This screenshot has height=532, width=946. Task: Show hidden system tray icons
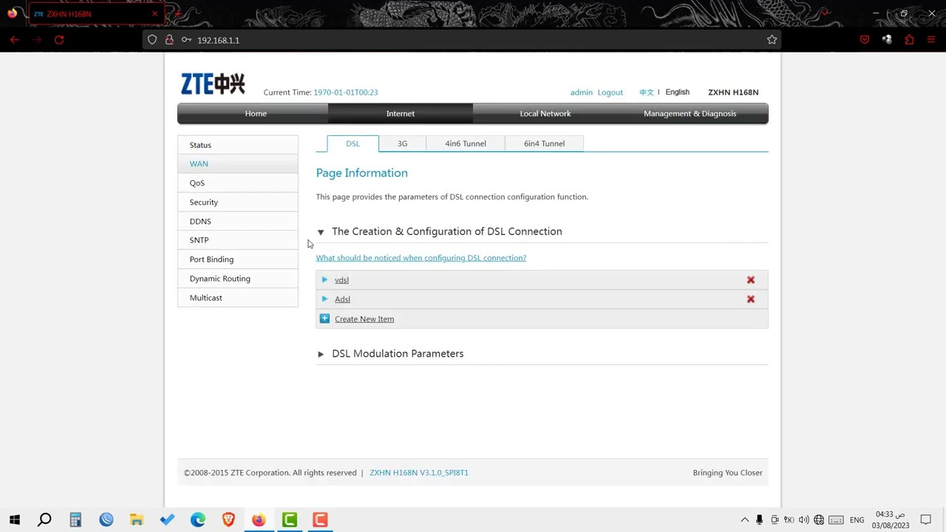744,520
